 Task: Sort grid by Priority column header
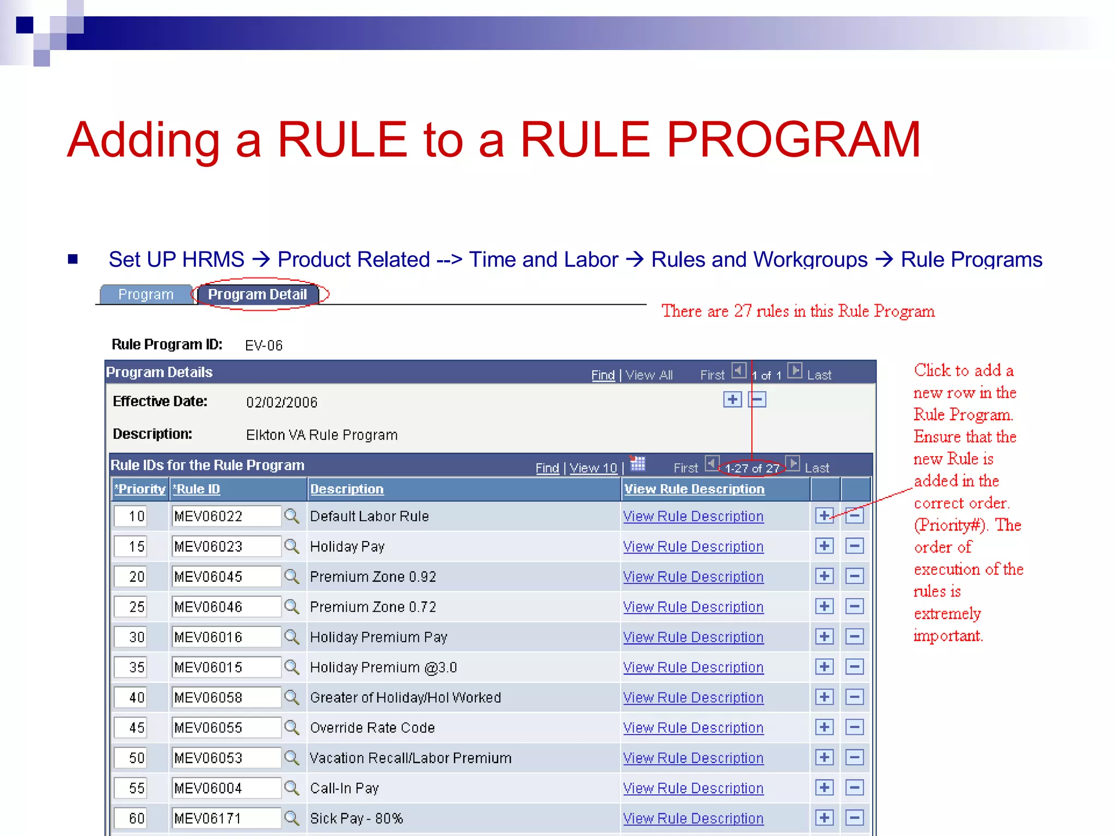pyautogui.click(x=140, y=489)
